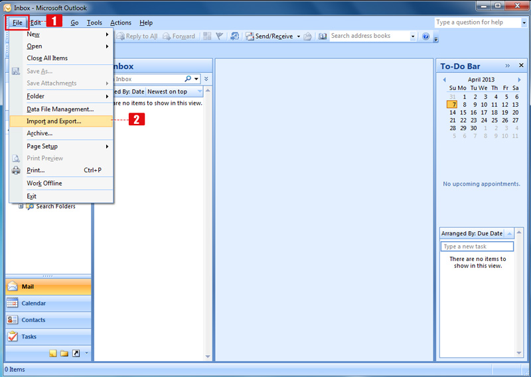Select the Archive menu entry
The height and width of the screenshot is (377, 531).
click(61, 133)
